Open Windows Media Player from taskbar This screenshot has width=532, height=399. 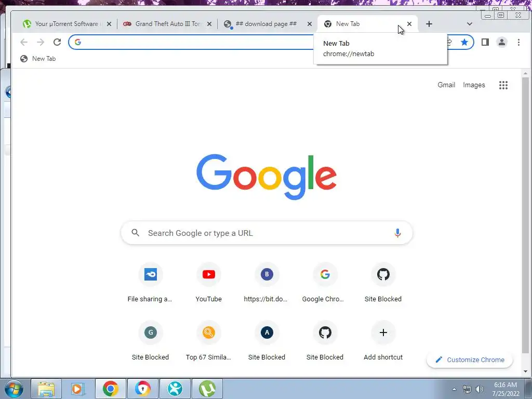tap(78, 389)
